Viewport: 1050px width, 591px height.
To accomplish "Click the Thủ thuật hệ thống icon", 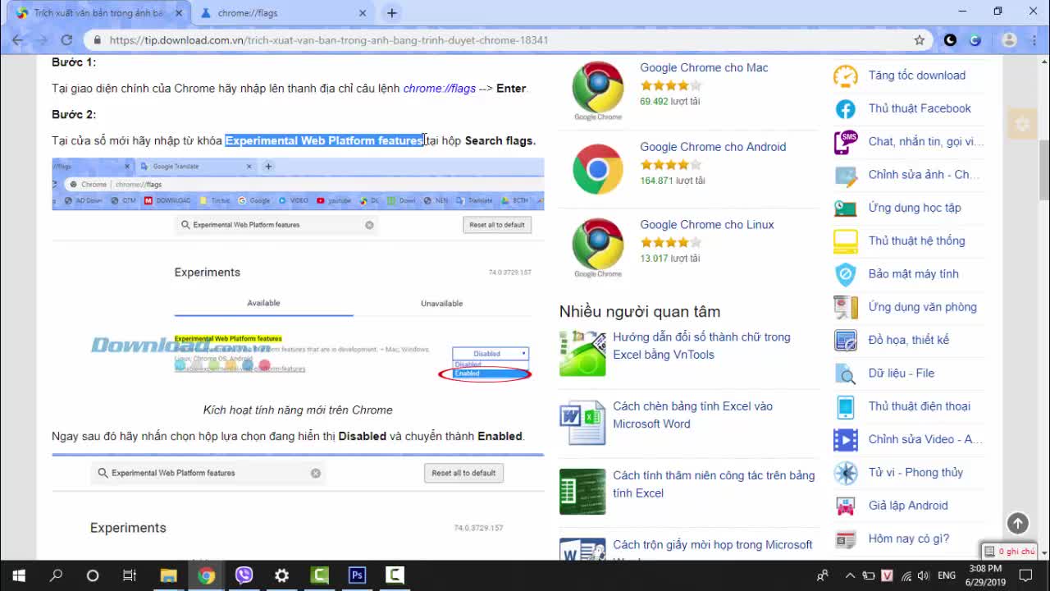I will (x=845, y=241).
